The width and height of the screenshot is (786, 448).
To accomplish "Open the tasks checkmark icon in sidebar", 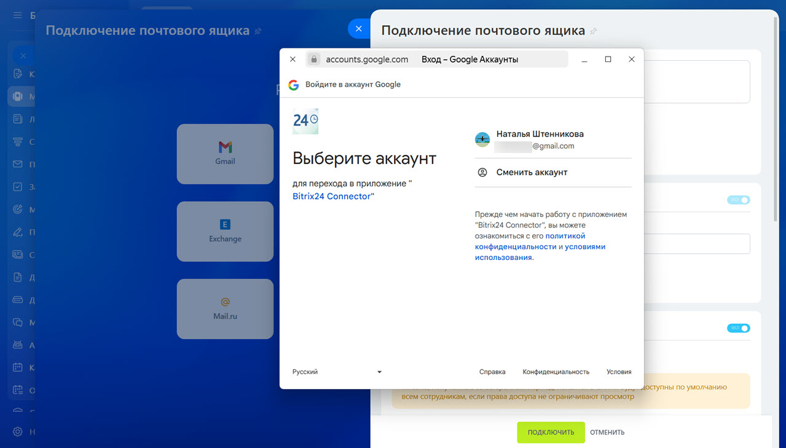I will tap(17, 187).
